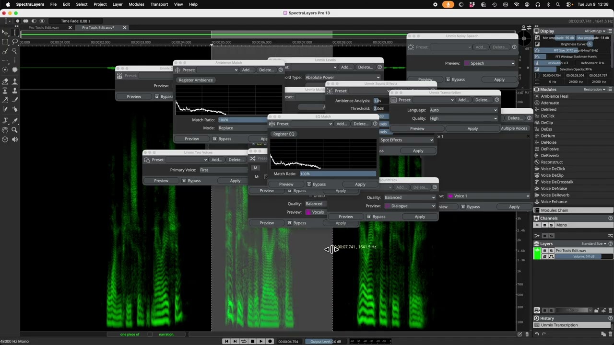This screenshot has height=345, width=614.
Task: Click the Play button in transport bar
Action: click(261, 341)
